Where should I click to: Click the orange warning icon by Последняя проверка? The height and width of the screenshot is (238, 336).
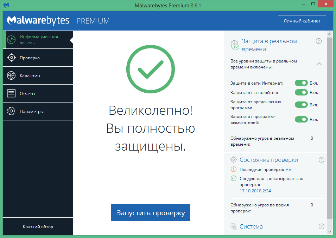[234, 169]
